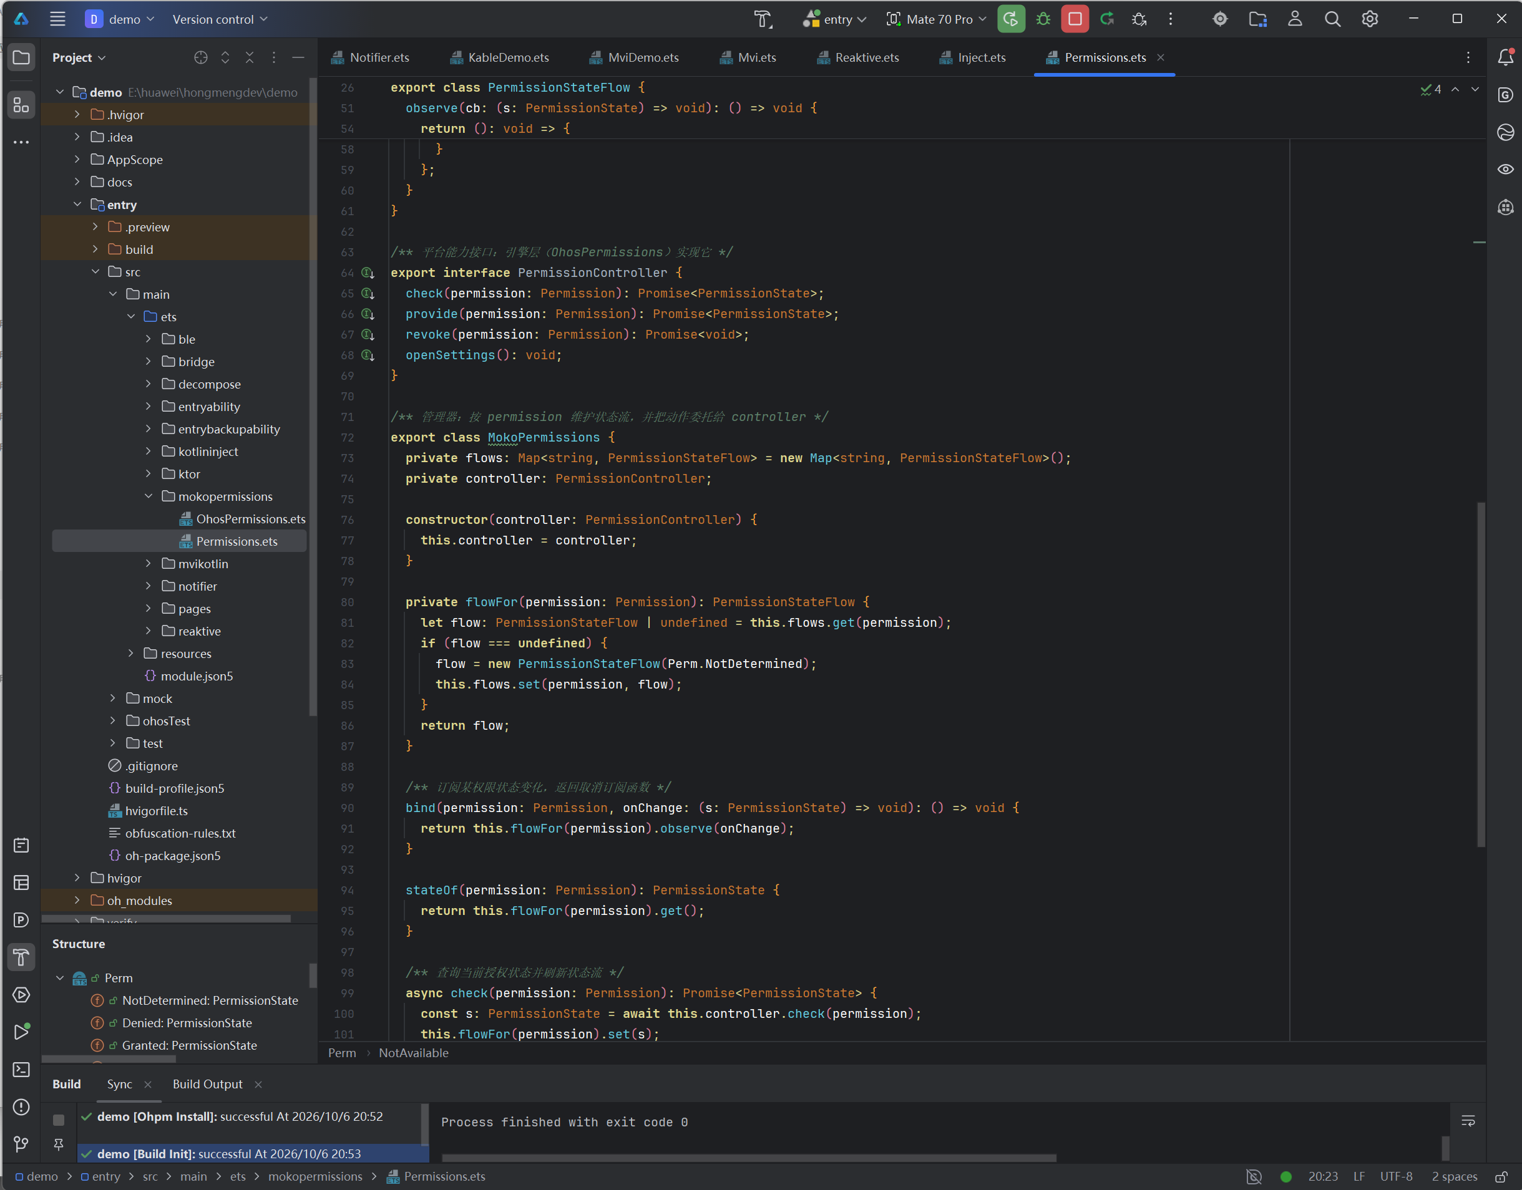Expand the ble folder

148,339
